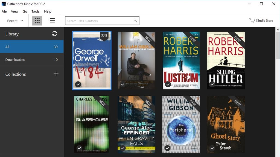
Task: Click the downloaded checkmark on Lustrum
Action: coord(167,84)
